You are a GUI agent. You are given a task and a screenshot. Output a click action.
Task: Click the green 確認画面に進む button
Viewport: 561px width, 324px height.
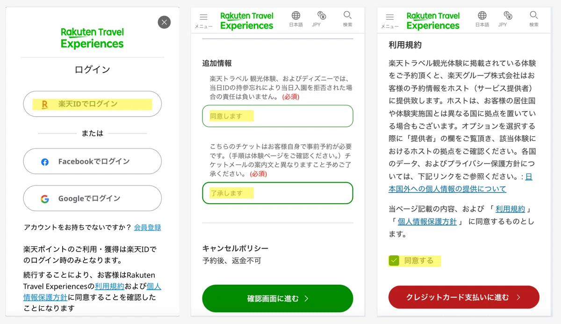click(x=278, y=298)
